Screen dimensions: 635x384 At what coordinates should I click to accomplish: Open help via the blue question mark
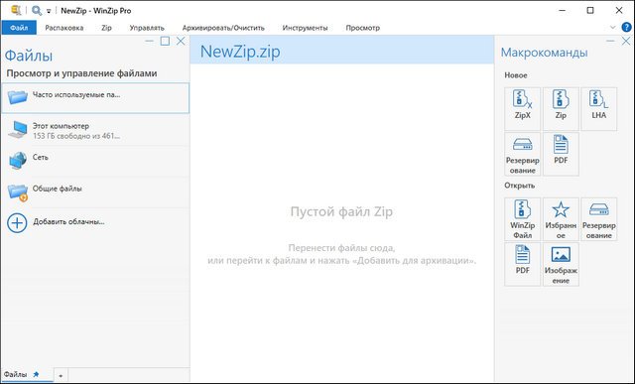pos(626,27)
